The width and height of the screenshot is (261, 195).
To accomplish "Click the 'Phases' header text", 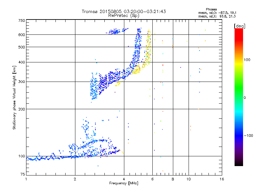I will tap(211, 9).
